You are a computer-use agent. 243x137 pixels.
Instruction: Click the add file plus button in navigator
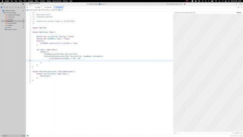click(1, 135)
